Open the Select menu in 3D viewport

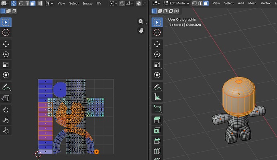229,3
